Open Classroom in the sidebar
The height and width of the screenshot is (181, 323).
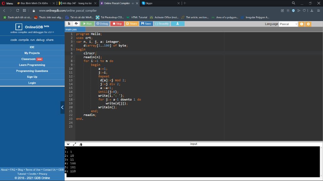click(32, 59)
